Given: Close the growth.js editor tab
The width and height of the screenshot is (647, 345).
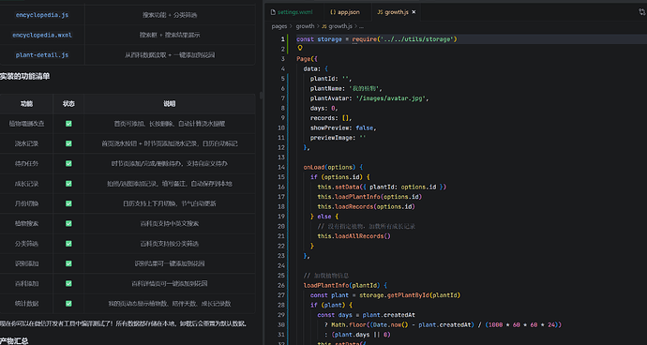Looking at the screenshot, I should (414, 12).
